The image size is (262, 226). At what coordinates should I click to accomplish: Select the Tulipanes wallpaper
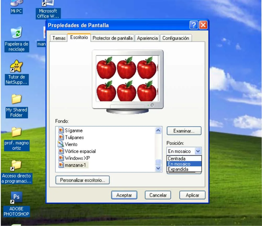(x=75, y=137)
